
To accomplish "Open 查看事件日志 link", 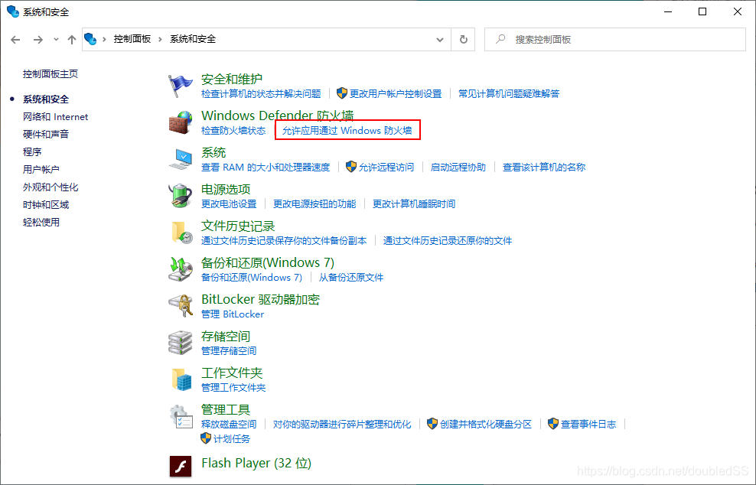I will (588, 425).
